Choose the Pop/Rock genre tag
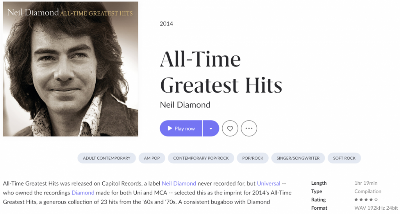 click(253, 158)
